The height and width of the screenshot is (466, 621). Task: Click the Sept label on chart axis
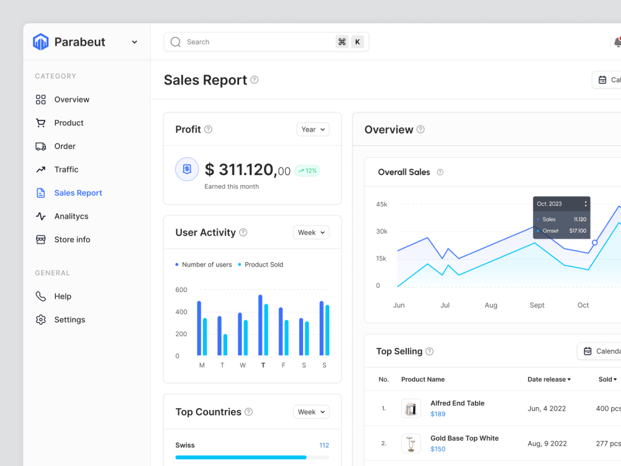pos(537,305)
